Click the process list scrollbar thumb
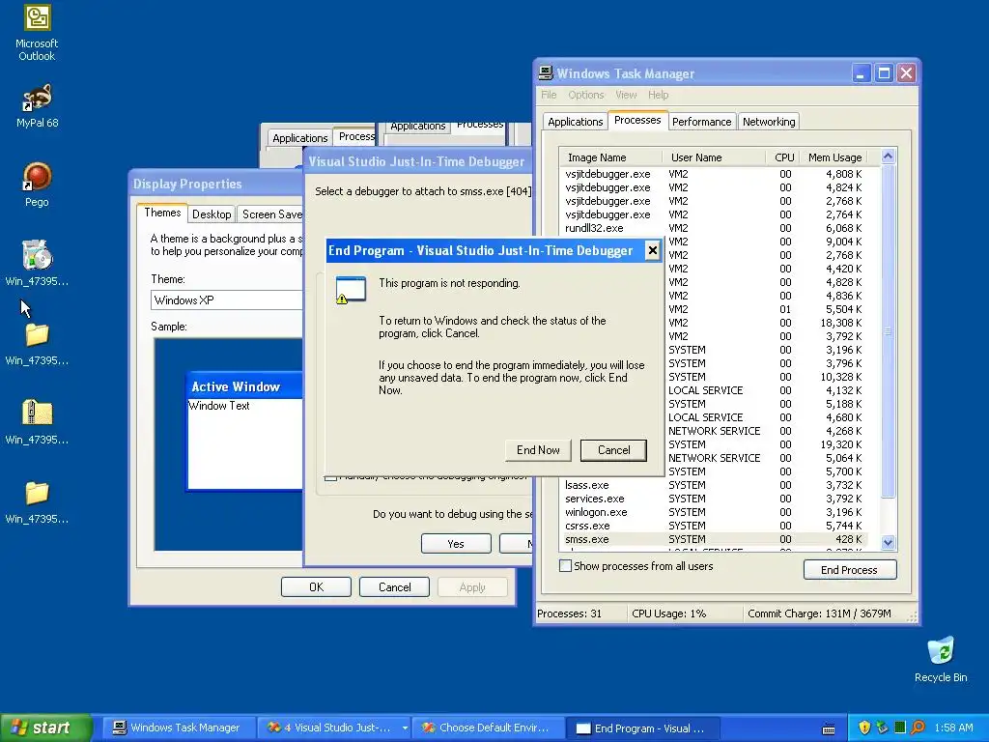Viewport: 989px width, 742px height. click(889, 330)
